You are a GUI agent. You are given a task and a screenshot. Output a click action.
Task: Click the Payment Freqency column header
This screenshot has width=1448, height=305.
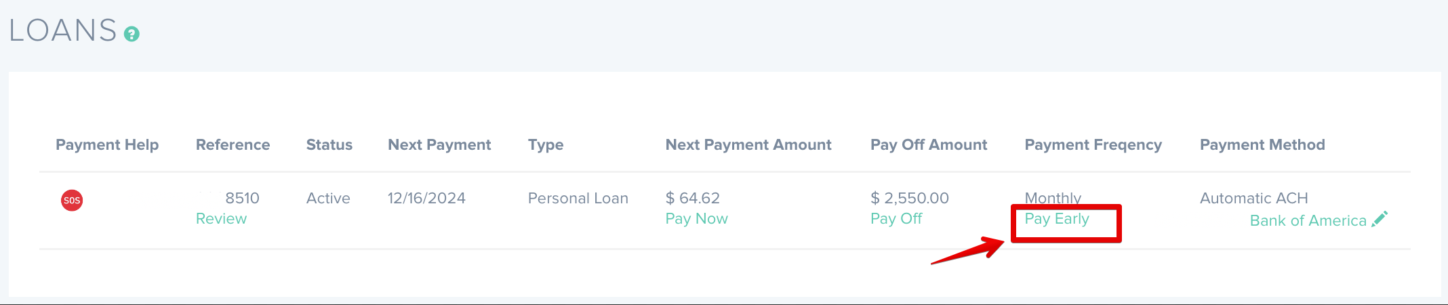(1093, 145)
